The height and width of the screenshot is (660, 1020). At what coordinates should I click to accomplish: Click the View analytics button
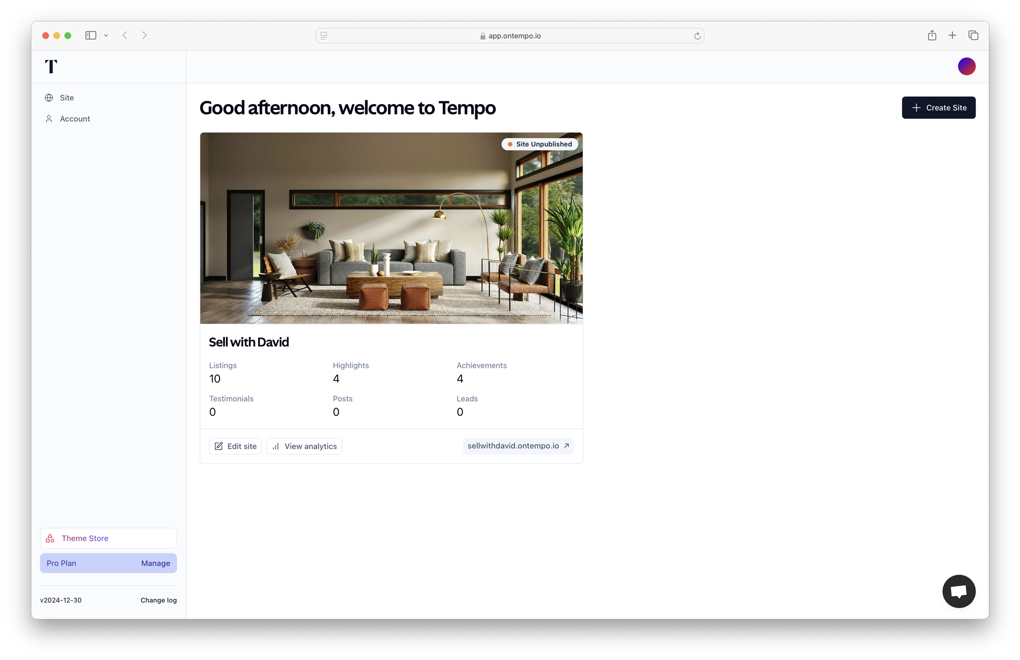(x=304, y=446)
